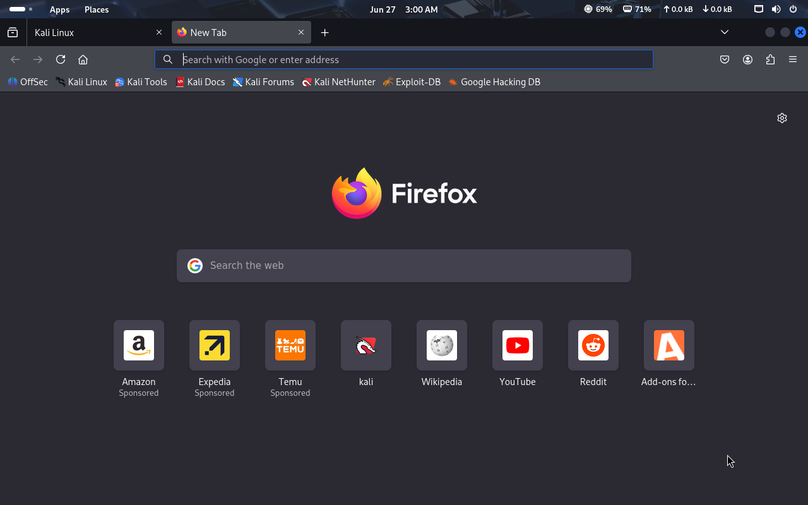Open Kali Tools bookmark

click(x=141, y=82)
